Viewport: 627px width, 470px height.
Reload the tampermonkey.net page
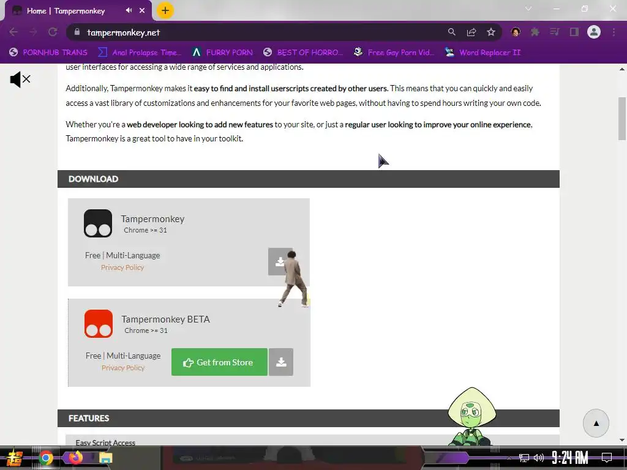53,32
